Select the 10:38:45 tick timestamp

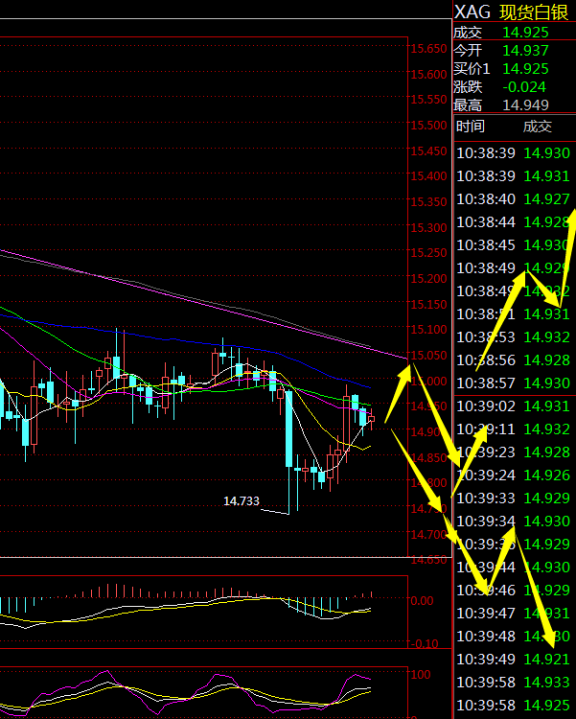(486, 244)
